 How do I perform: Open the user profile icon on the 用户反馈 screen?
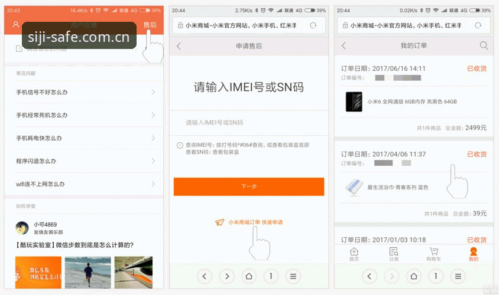point(15,24)
